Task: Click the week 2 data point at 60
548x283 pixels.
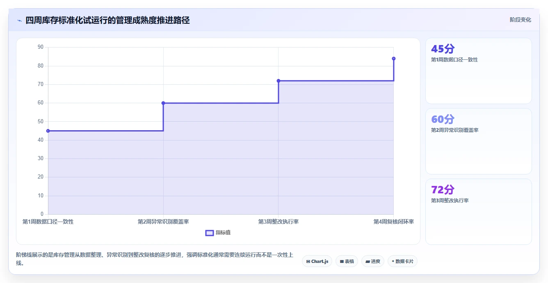Action: tap(163, 103)
